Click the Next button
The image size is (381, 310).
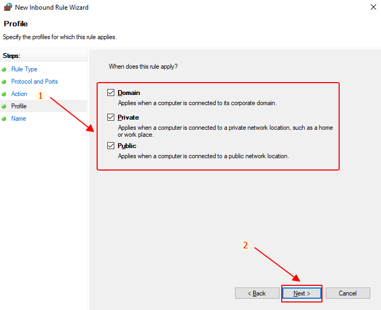[302, 293]
